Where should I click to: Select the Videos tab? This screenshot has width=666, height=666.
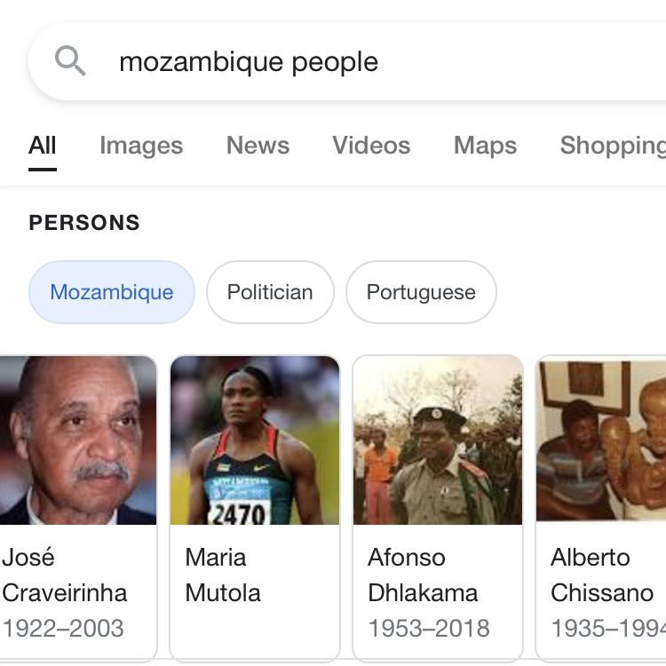[371, 146]
